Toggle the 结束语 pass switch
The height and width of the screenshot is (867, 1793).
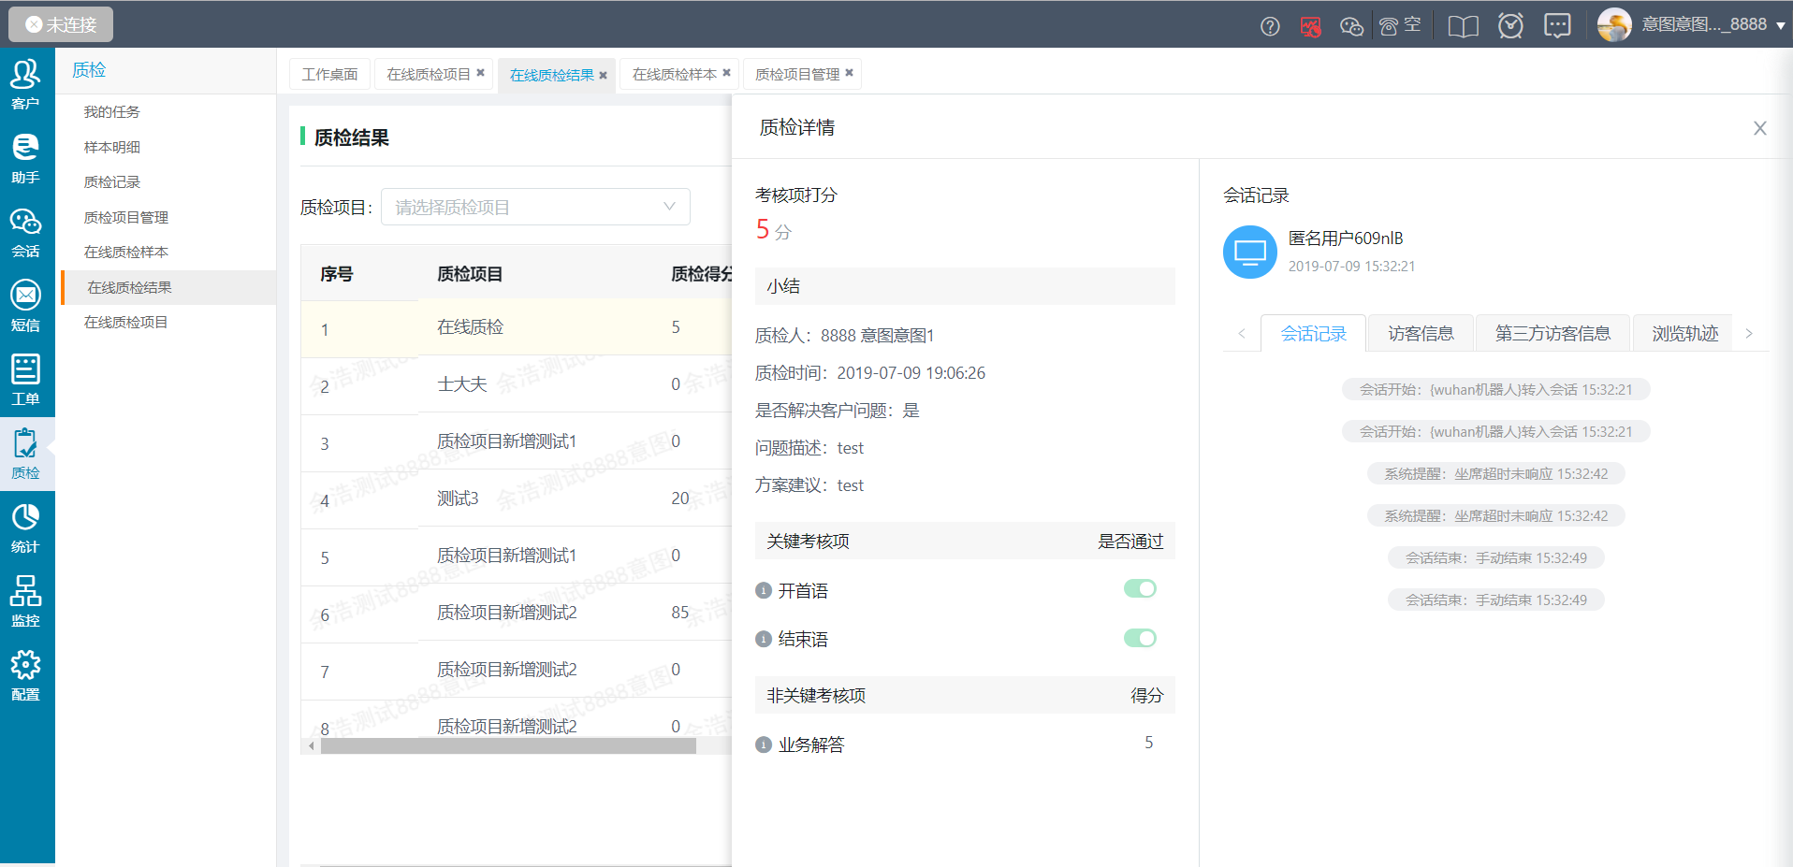click(x=1140, y=638)
